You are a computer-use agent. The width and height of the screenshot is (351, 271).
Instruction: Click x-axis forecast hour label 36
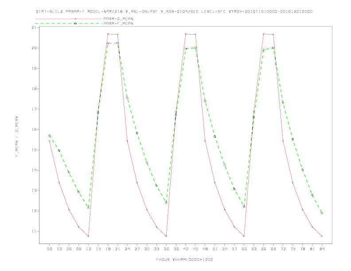(x=166, y=249)
